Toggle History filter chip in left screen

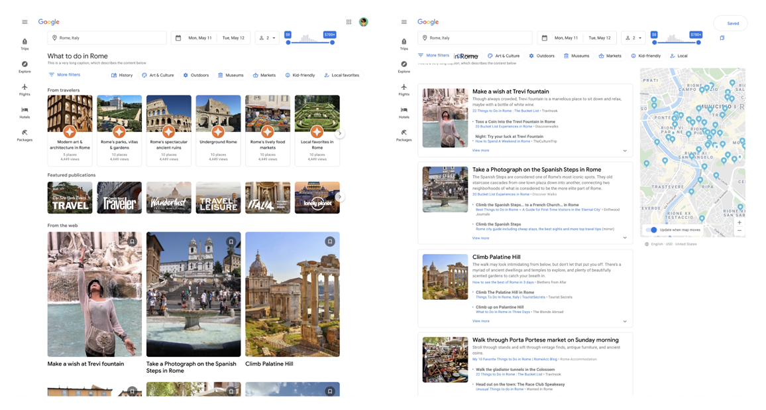122,76
